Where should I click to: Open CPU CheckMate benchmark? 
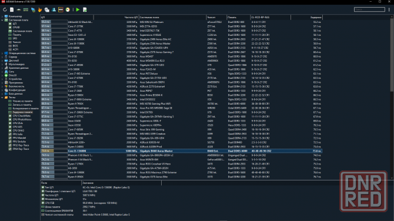point(22,116)
